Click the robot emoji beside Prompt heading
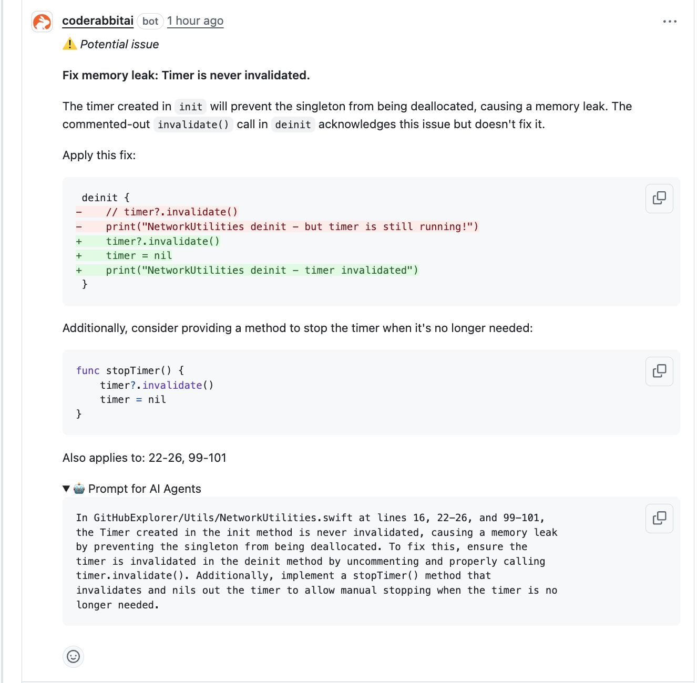The image size is (697, 683). [79, 489]
